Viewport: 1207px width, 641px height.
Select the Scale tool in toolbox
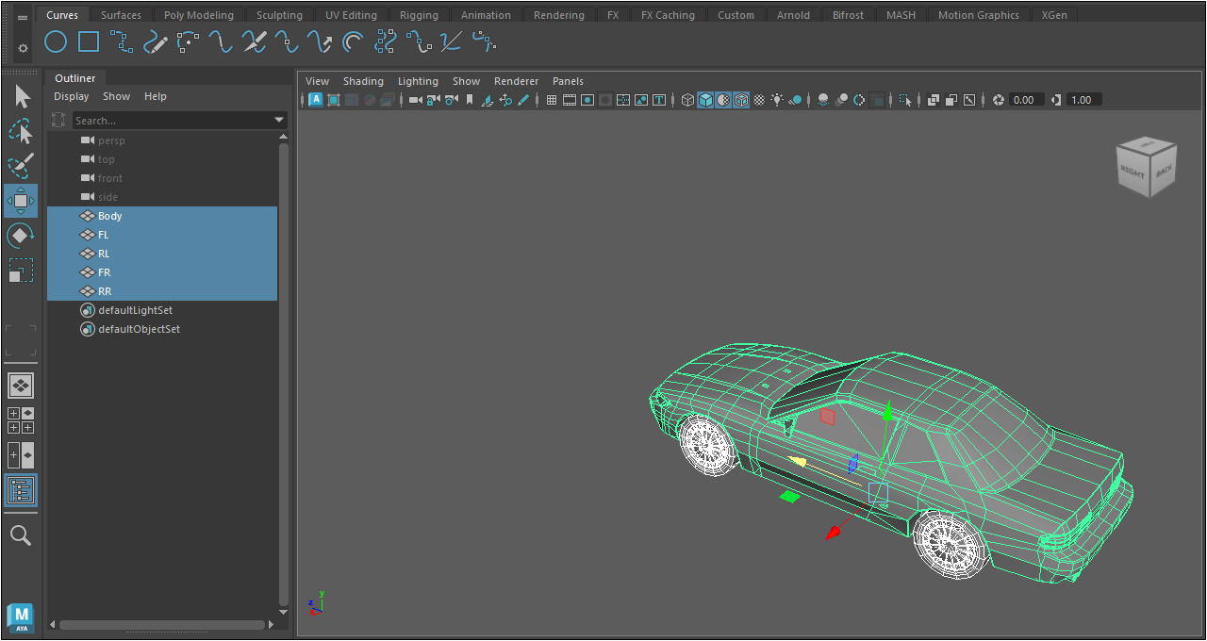(21, 271)
